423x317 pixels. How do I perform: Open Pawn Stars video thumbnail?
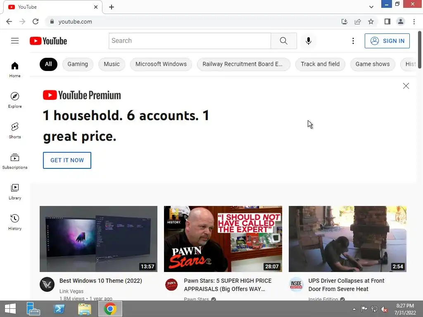click(x=223, y=239)
